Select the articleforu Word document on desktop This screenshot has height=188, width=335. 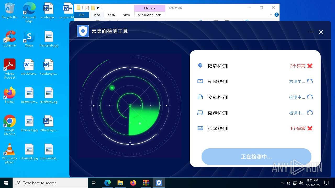(x=29, y=67)
